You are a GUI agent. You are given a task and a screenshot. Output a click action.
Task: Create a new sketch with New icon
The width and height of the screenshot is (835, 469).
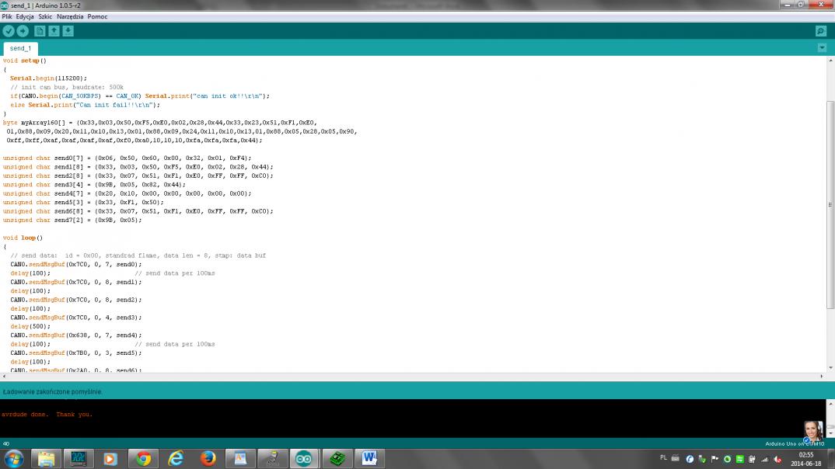point(40,31)
